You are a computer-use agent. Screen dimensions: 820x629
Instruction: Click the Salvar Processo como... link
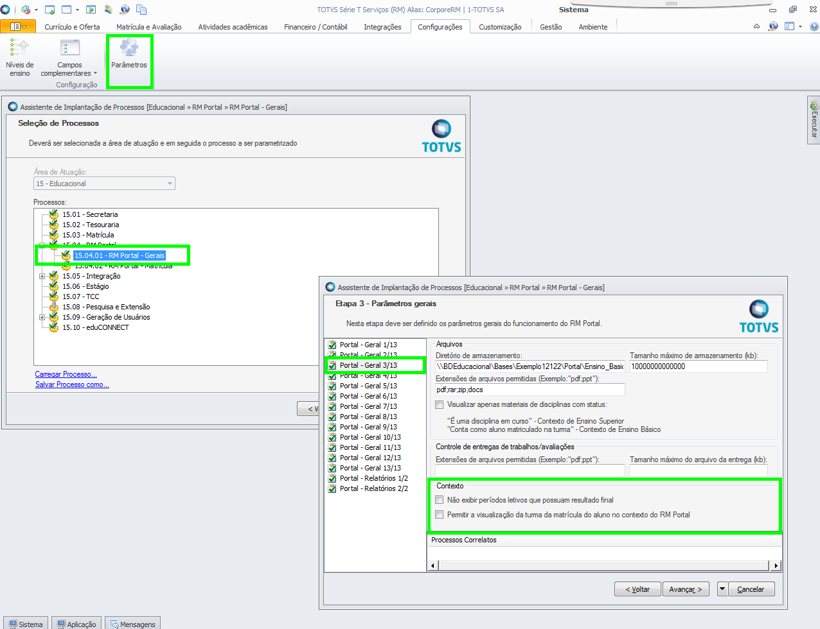pyautogui.click(x=72, y=384)
